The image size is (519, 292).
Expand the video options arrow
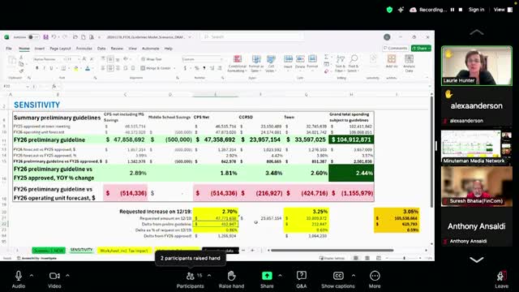point(67,275)
